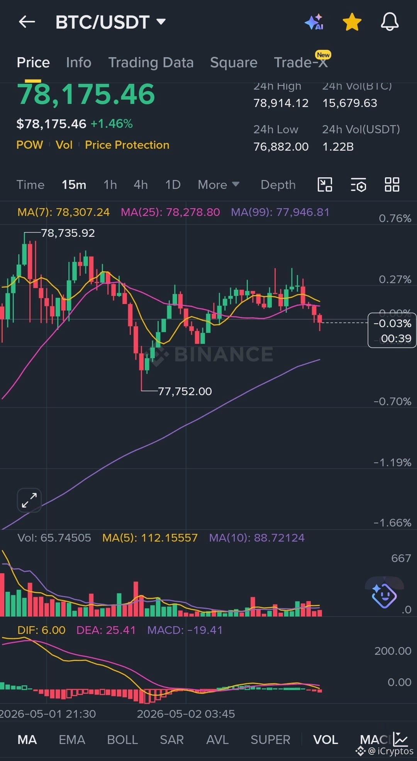Expand the BTC/USDT pair selector
The width and height of the screenshot is (417, 761).
point(110,22)
